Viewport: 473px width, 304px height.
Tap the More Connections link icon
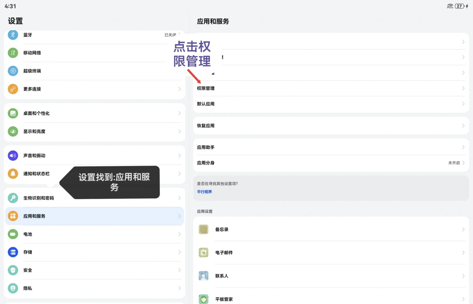(x=13, y=89)
